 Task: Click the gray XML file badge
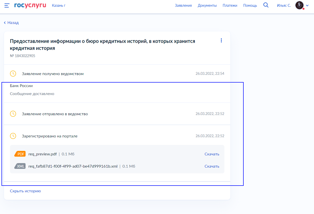coord(20,166)
